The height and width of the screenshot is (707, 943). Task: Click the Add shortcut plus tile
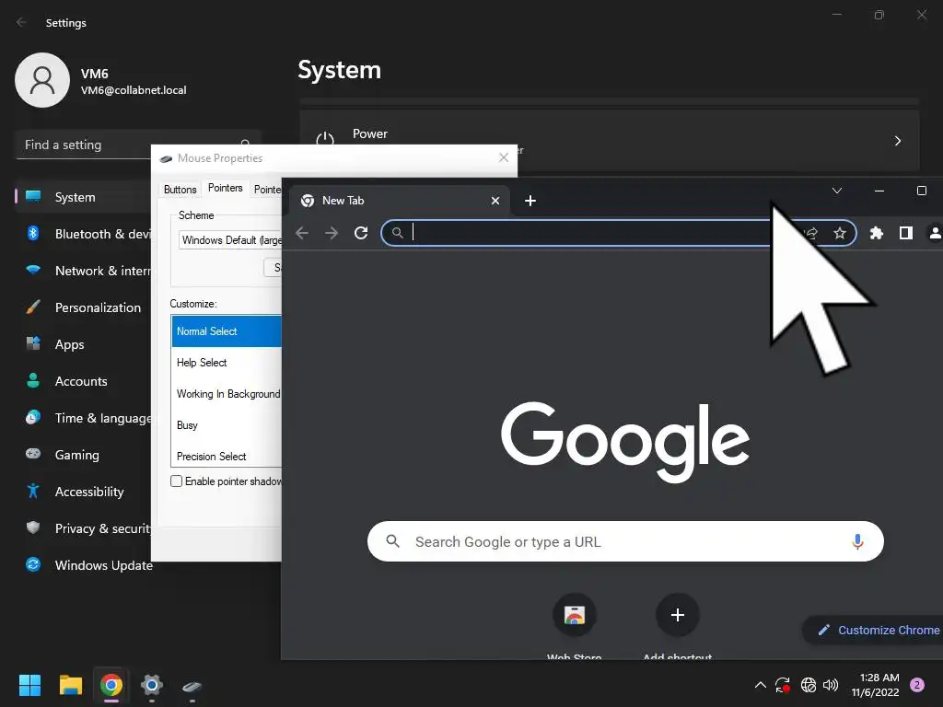pos(677,615)
